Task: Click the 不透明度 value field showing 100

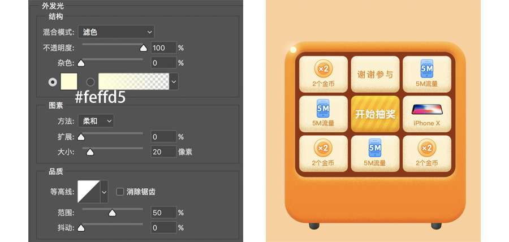Action: click(x=163, y=47)
